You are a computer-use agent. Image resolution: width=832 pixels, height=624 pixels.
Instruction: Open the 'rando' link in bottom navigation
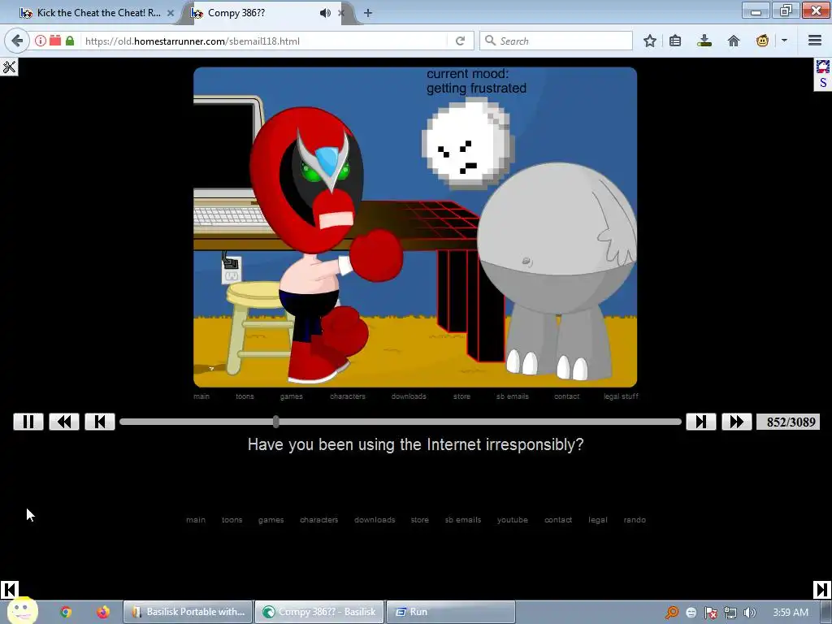click(x=635, y=520)
